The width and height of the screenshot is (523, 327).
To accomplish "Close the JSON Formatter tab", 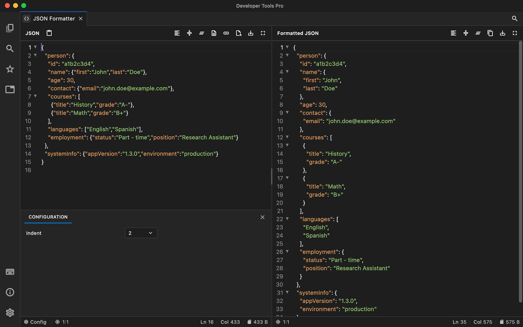I will point(81,19).
